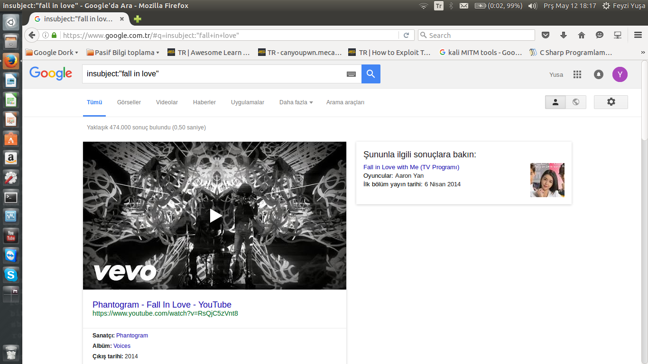Switch to private results (person icon)

click(555, 102)
